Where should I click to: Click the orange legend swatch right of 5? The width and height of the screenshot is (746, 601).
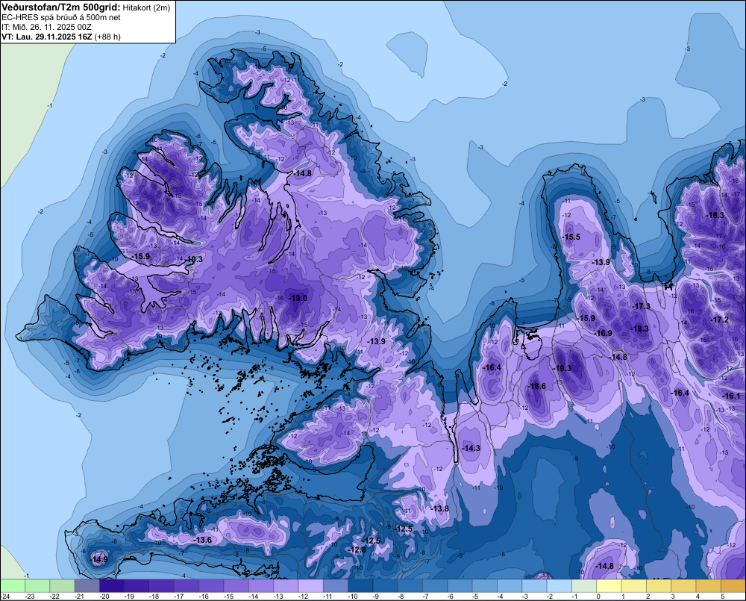point(733,585)
